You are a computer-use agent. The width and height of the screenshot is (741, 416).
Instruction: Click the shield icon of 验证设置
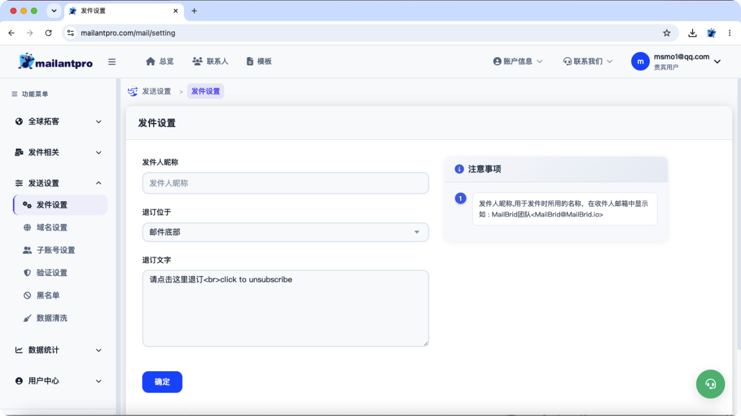pyautogui.click(x=27, y=272)
